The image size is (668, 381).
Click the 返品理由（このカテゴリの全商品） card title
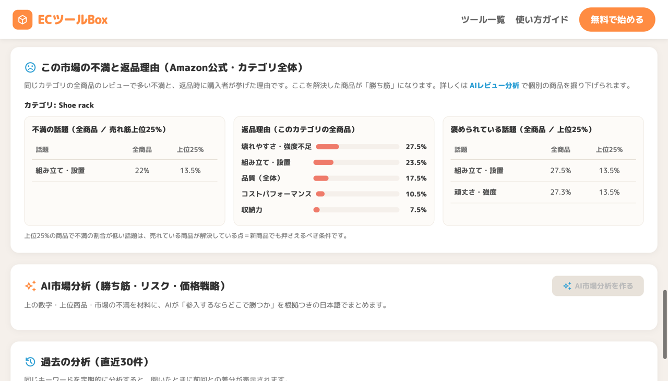tap(299, 129)
